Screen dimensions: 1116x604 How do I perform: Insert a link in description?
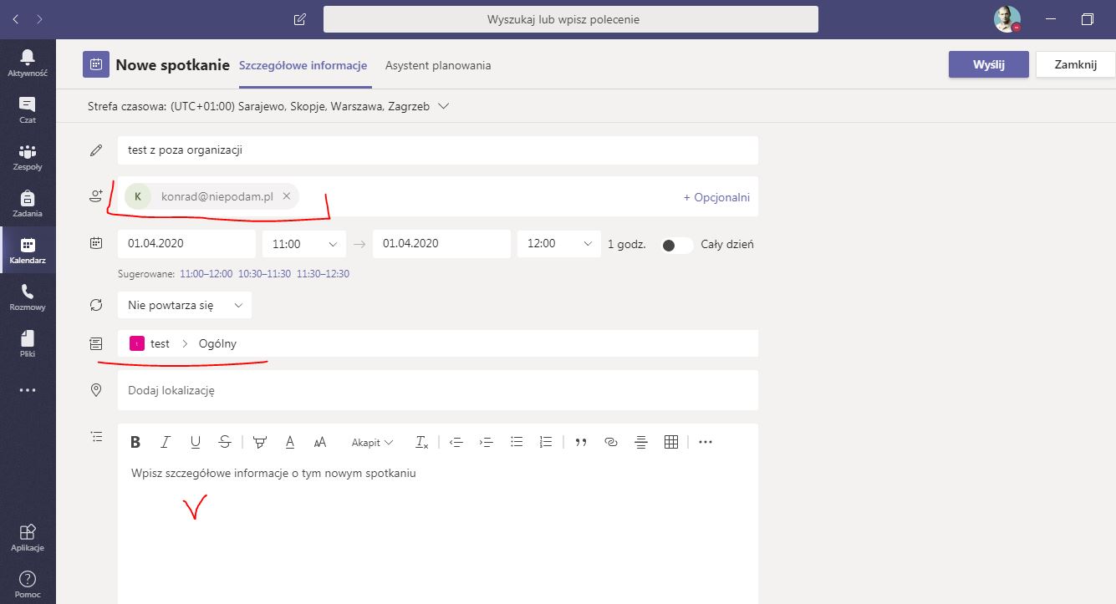(x=610, y=443)
